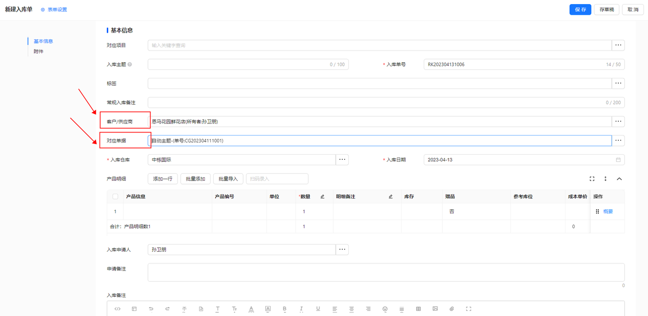Open the form settings gear icon

[x=43, y=10]
